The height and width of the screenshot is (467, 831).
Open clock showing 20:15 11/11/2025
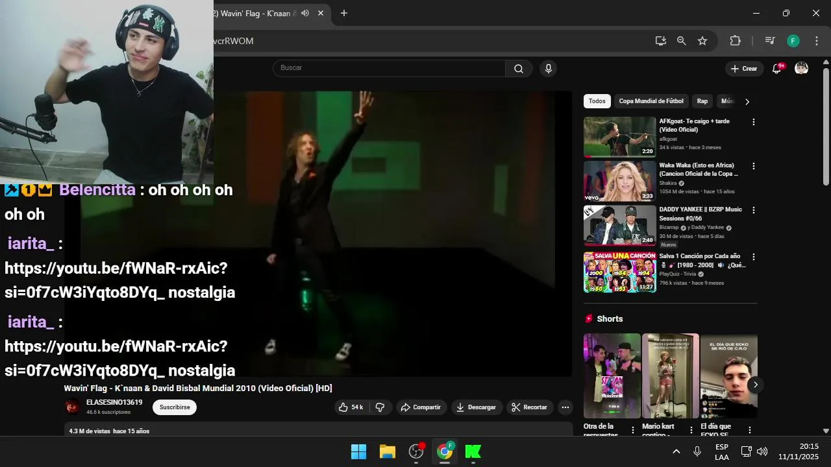tap(799, 451)
